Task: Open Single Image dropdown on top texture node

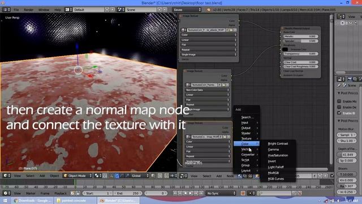Action: (209, 54)
